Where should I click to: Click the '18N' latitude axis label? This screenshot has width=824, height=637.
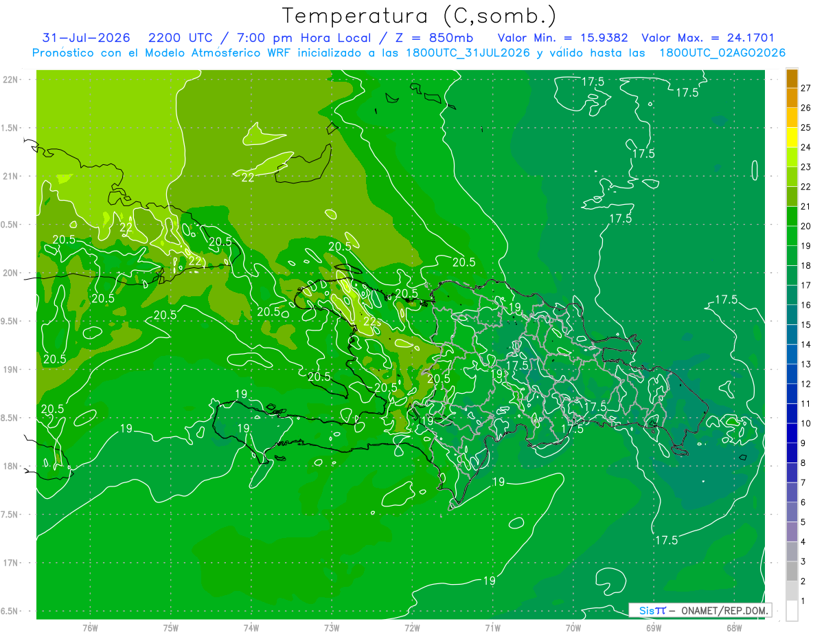(x=10, y=466)
